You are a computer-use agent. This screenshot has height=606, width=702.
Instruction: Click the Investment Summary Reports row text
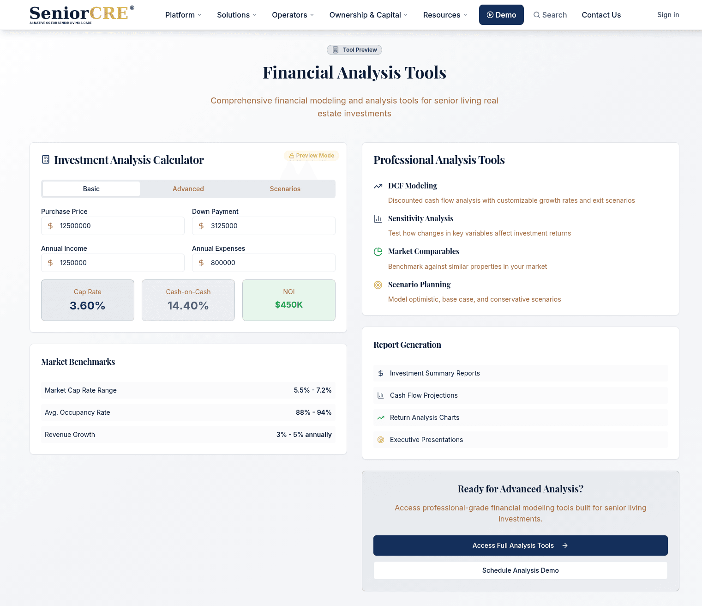(435, 373)
